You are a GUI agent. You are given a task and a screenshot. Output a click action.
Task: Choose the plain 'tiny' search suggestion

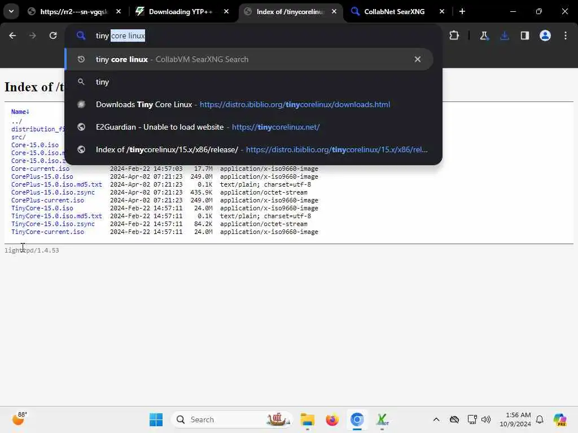point(249,82)
